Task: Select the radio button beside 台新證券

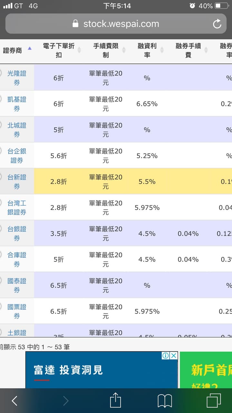Action: [1, 176]
